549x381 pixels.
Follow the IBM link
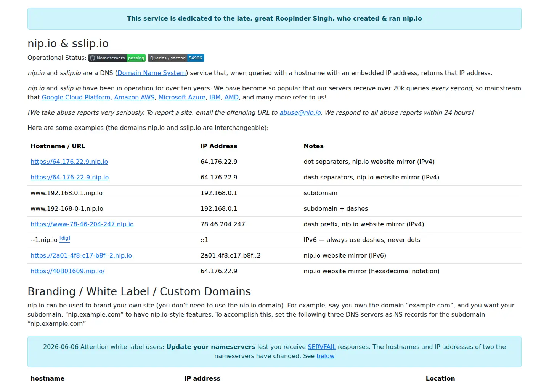[x=215, y=97]
